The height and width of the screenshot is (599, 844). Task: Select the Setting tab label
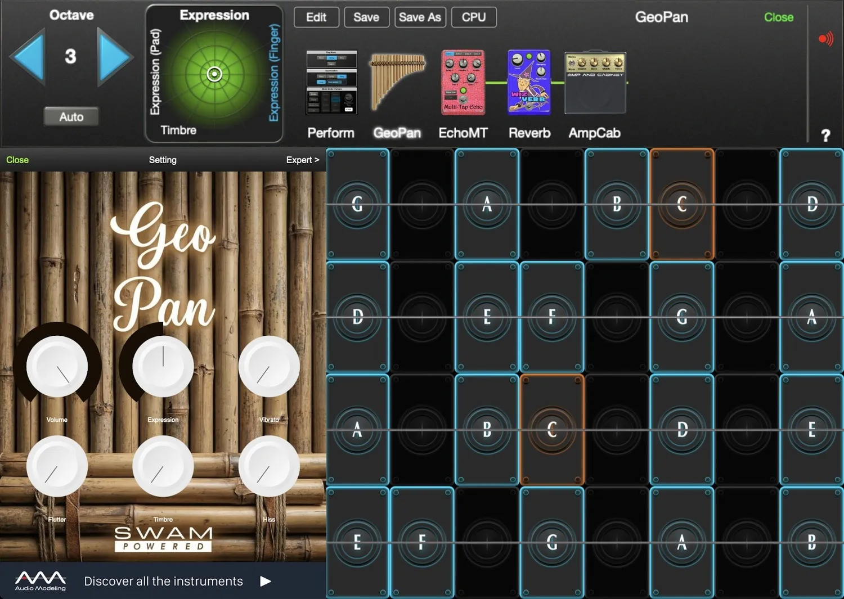pyautogui.click(x=163, y=160)
